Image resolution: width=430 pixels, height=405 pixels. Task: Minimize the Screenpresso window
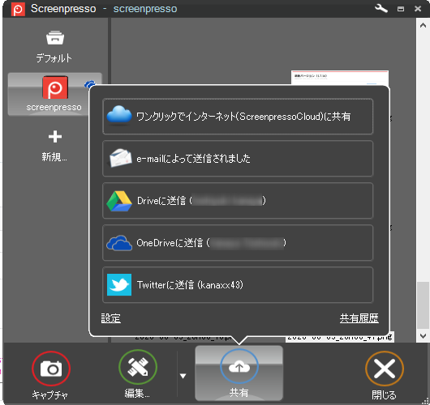[401, 9]
